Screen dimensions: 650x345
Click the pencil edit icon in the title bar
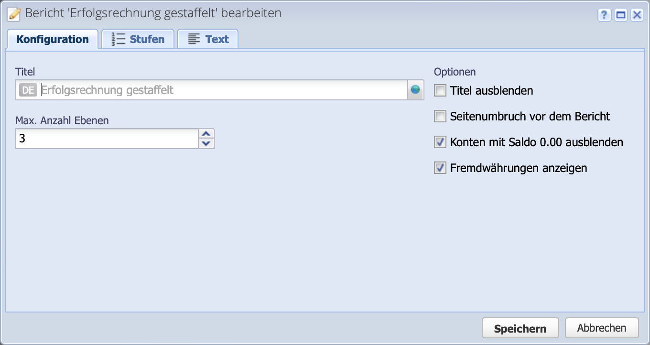pyautogui.click(x=13, y=13)
